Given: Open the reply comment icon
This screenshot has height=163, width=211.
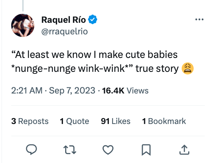Looking at the screenshot, I should pos(31,149).
